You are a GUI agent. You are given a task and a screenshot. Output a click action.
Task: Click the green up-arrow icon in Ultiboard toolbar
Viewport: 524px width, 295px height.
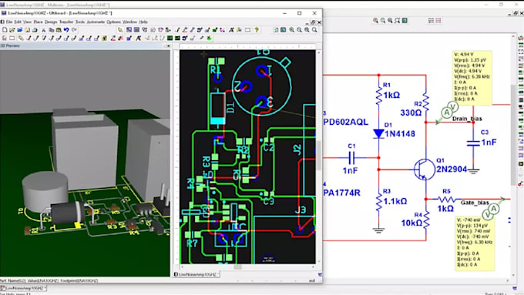coord(257,30)
